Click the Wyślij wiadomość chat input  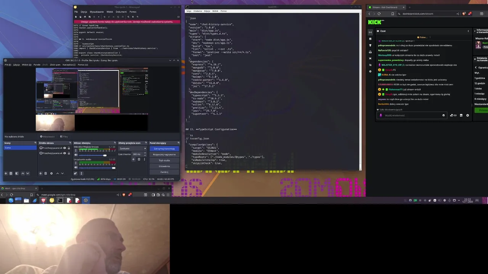point(412,115)
